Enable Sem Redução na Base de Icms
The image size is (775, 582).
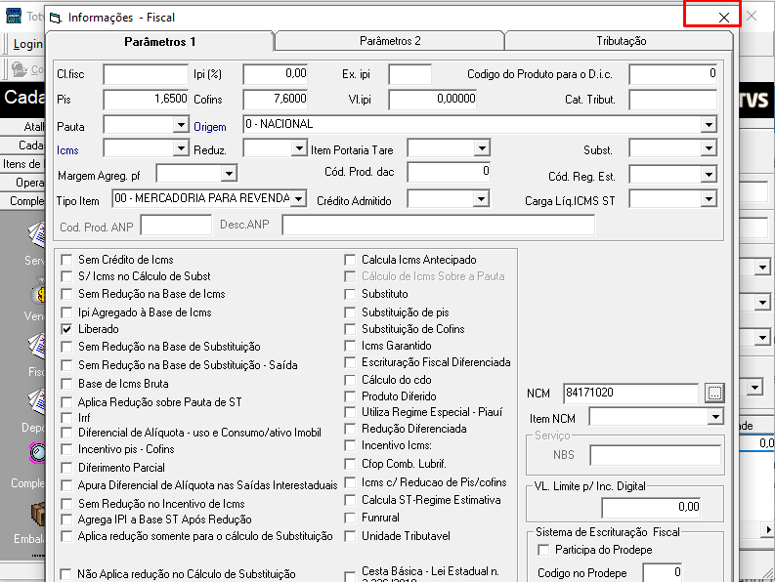coord(66,294)
